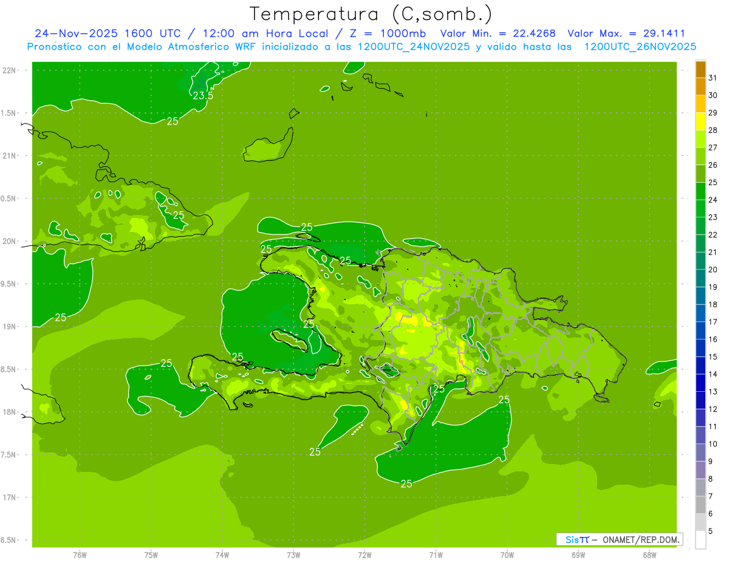Select the 23.5 contour label on map
The image size is (729, 563).
(203, 96)
